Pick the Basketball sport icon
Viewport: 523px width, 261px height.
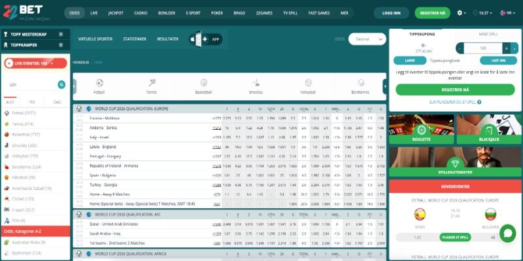pyautogui.click(x=204, y=84)
